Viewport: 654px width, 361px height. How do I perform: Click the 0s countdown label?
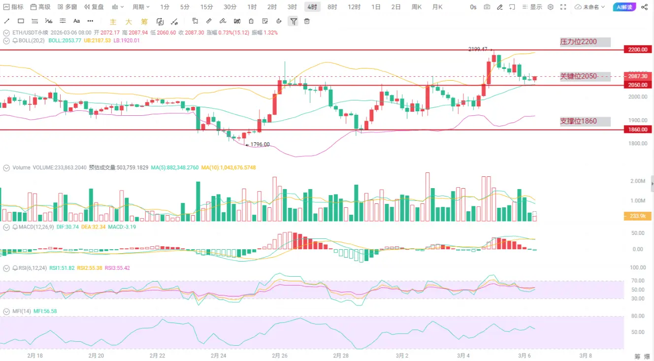point(473,7)
